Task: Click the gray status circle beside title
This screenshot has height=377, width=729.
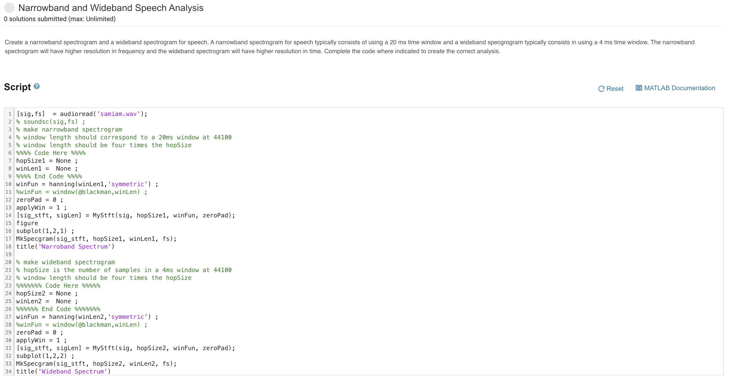Action: [x=9, y=8]
